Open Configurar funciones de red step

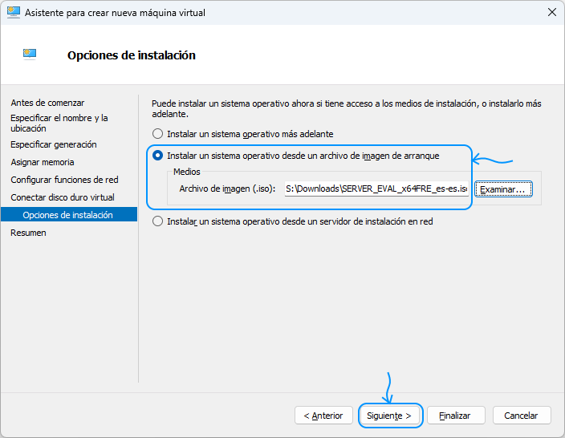point(64,180)
